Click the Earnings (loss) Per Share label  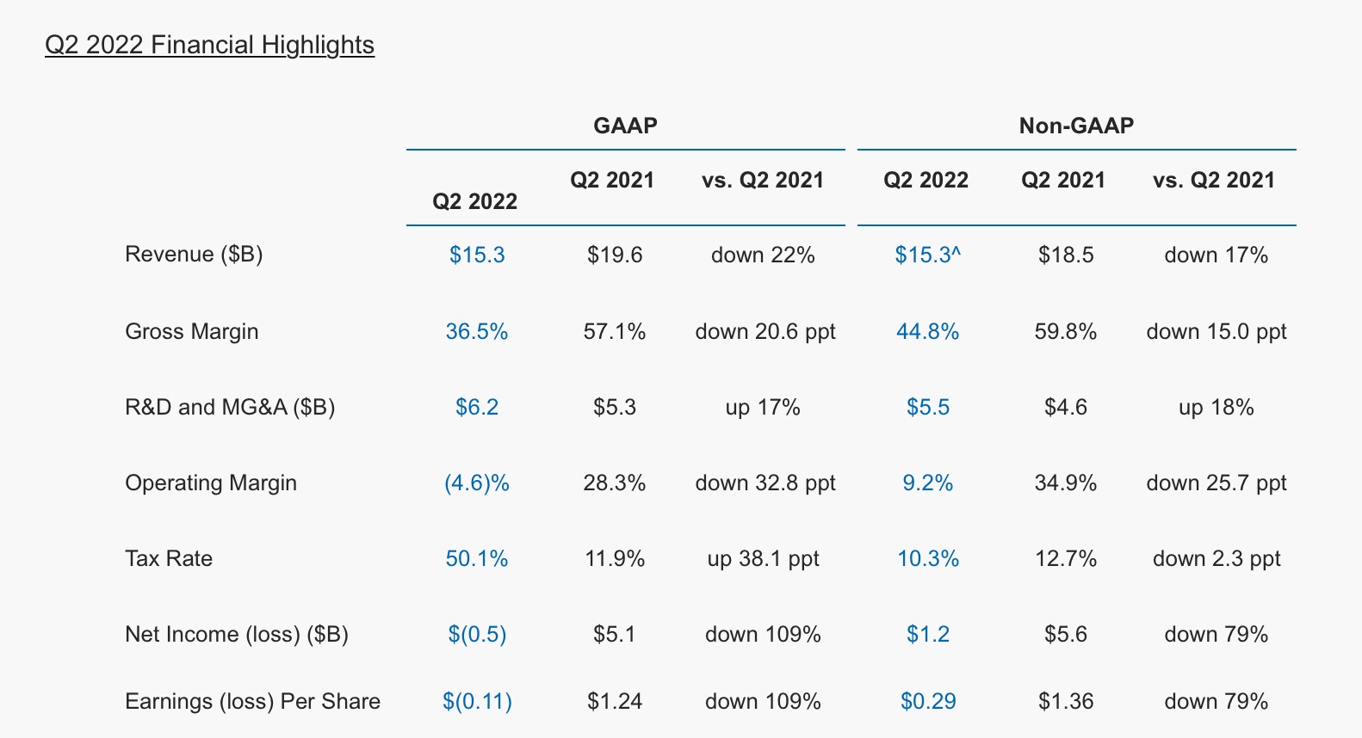[x=252, y=701]
